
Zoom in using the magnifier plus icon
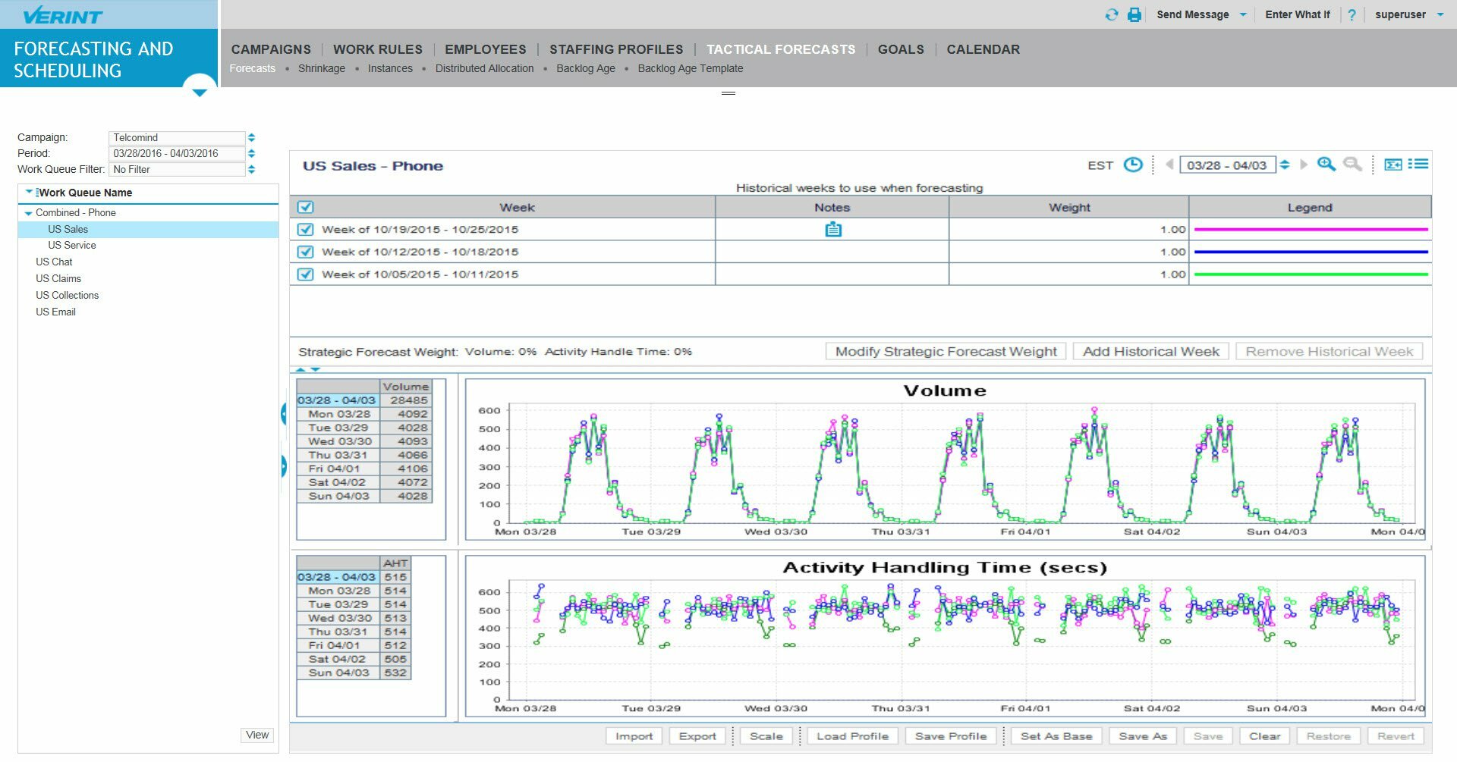click(x=1326, y=164)
